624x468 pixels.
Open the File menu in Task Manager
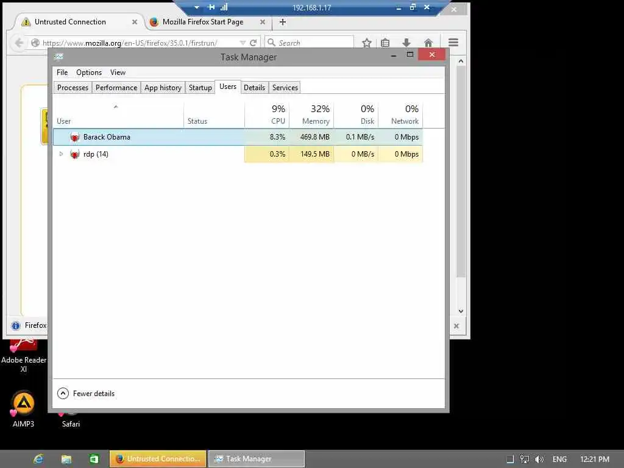[x=62, y=73]
